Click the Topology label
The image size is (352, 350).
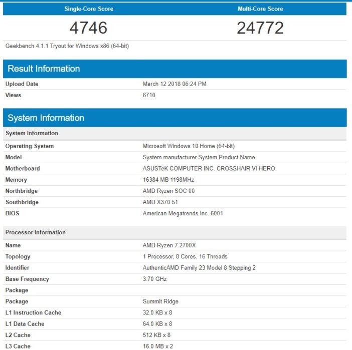click(18, 257)
